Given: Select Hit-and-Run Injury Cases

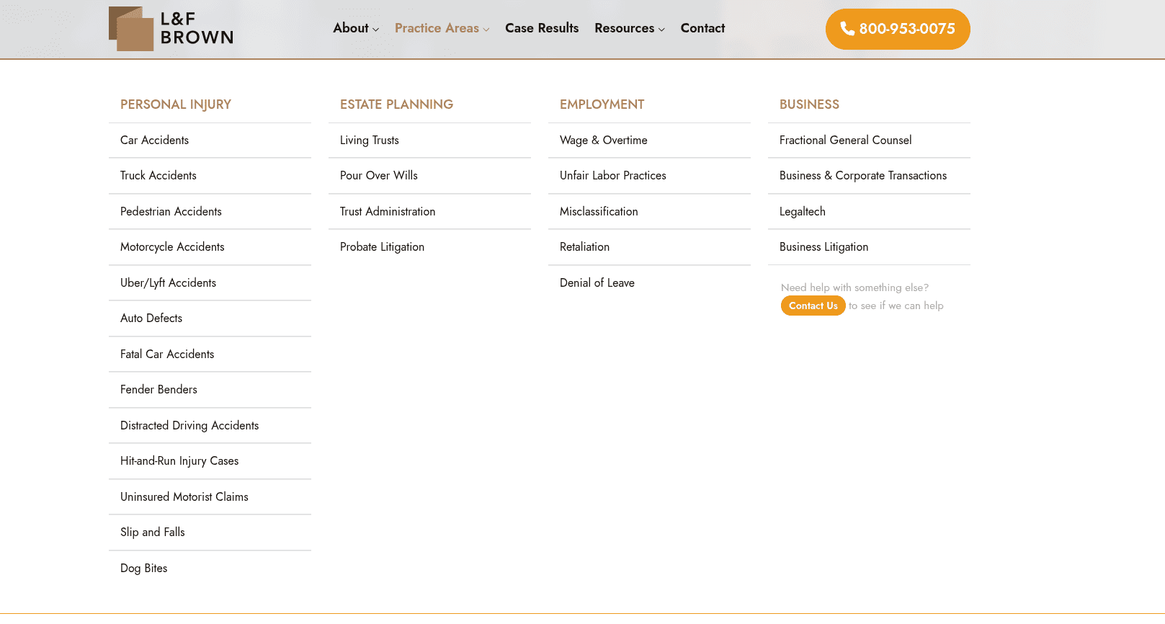Looking at the screenshot, I should click(210, 461).
